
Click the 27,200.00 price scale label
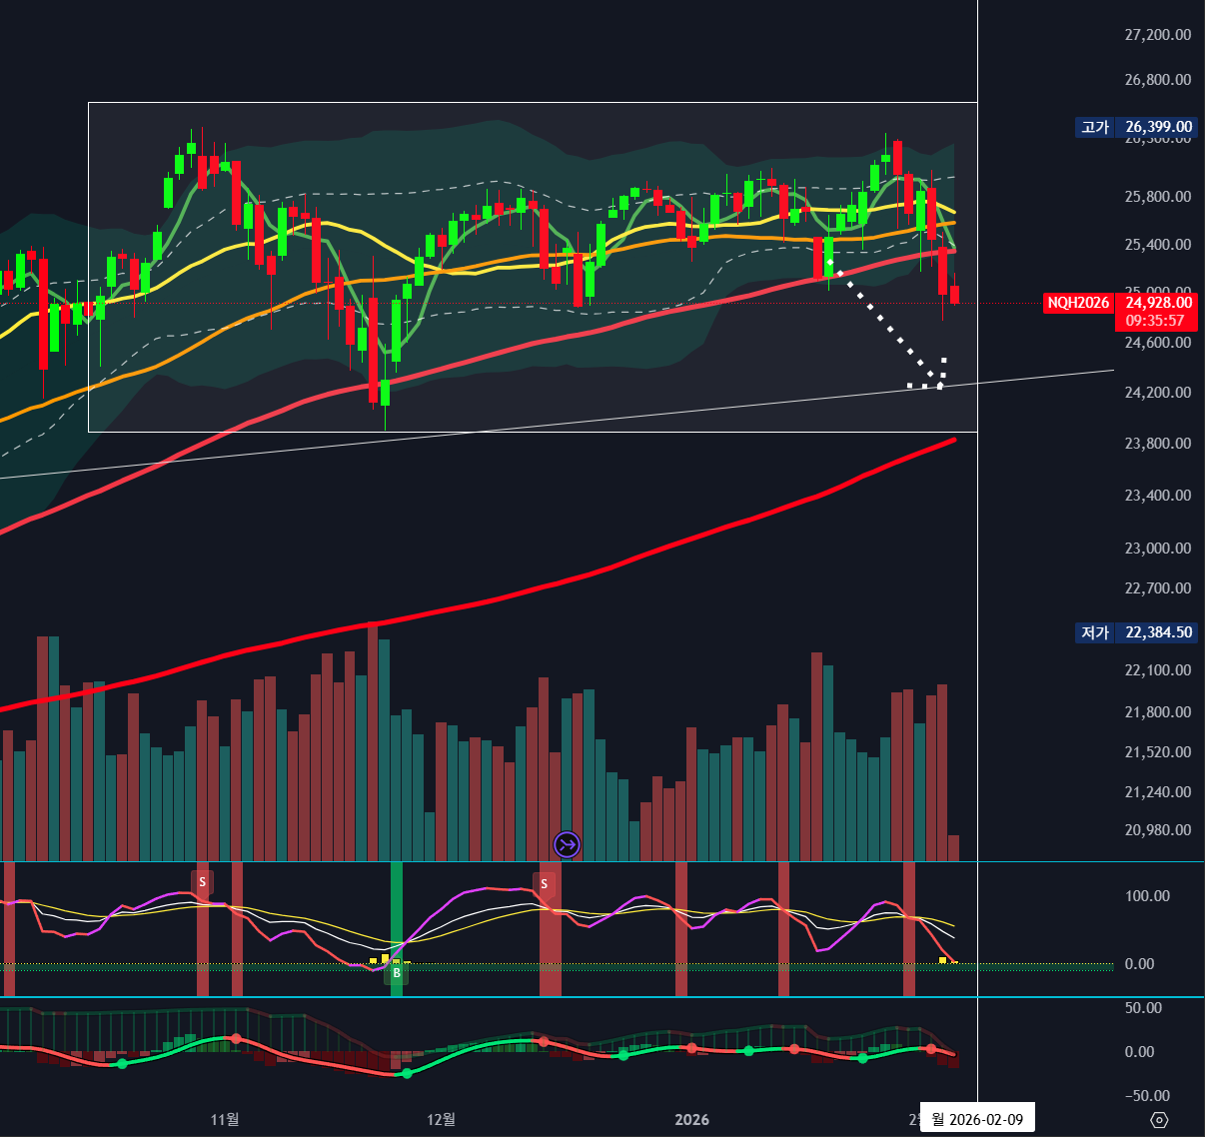point(1157,35)
